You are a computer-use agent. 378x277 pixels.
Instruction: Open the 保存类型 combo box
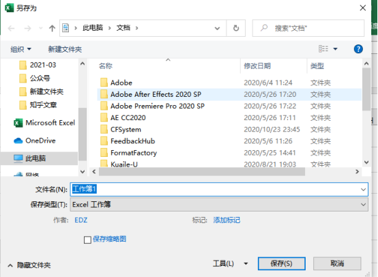219,205
